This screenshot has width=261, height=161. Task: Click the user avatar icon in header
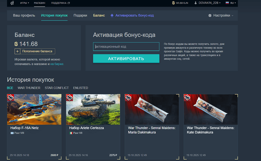[196, 3]
